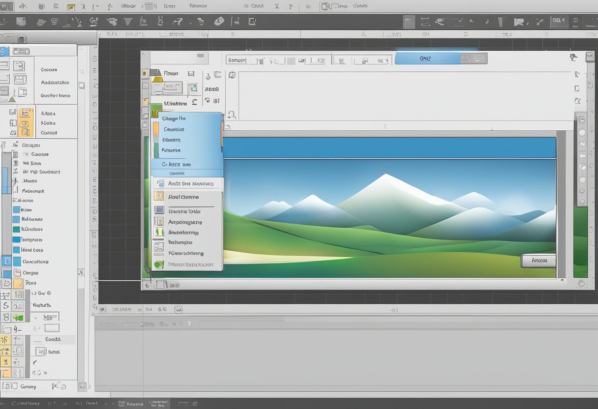Choose 'Cemgn He' from the context menu
Viewport: 598px width, 409px height.
174,118
